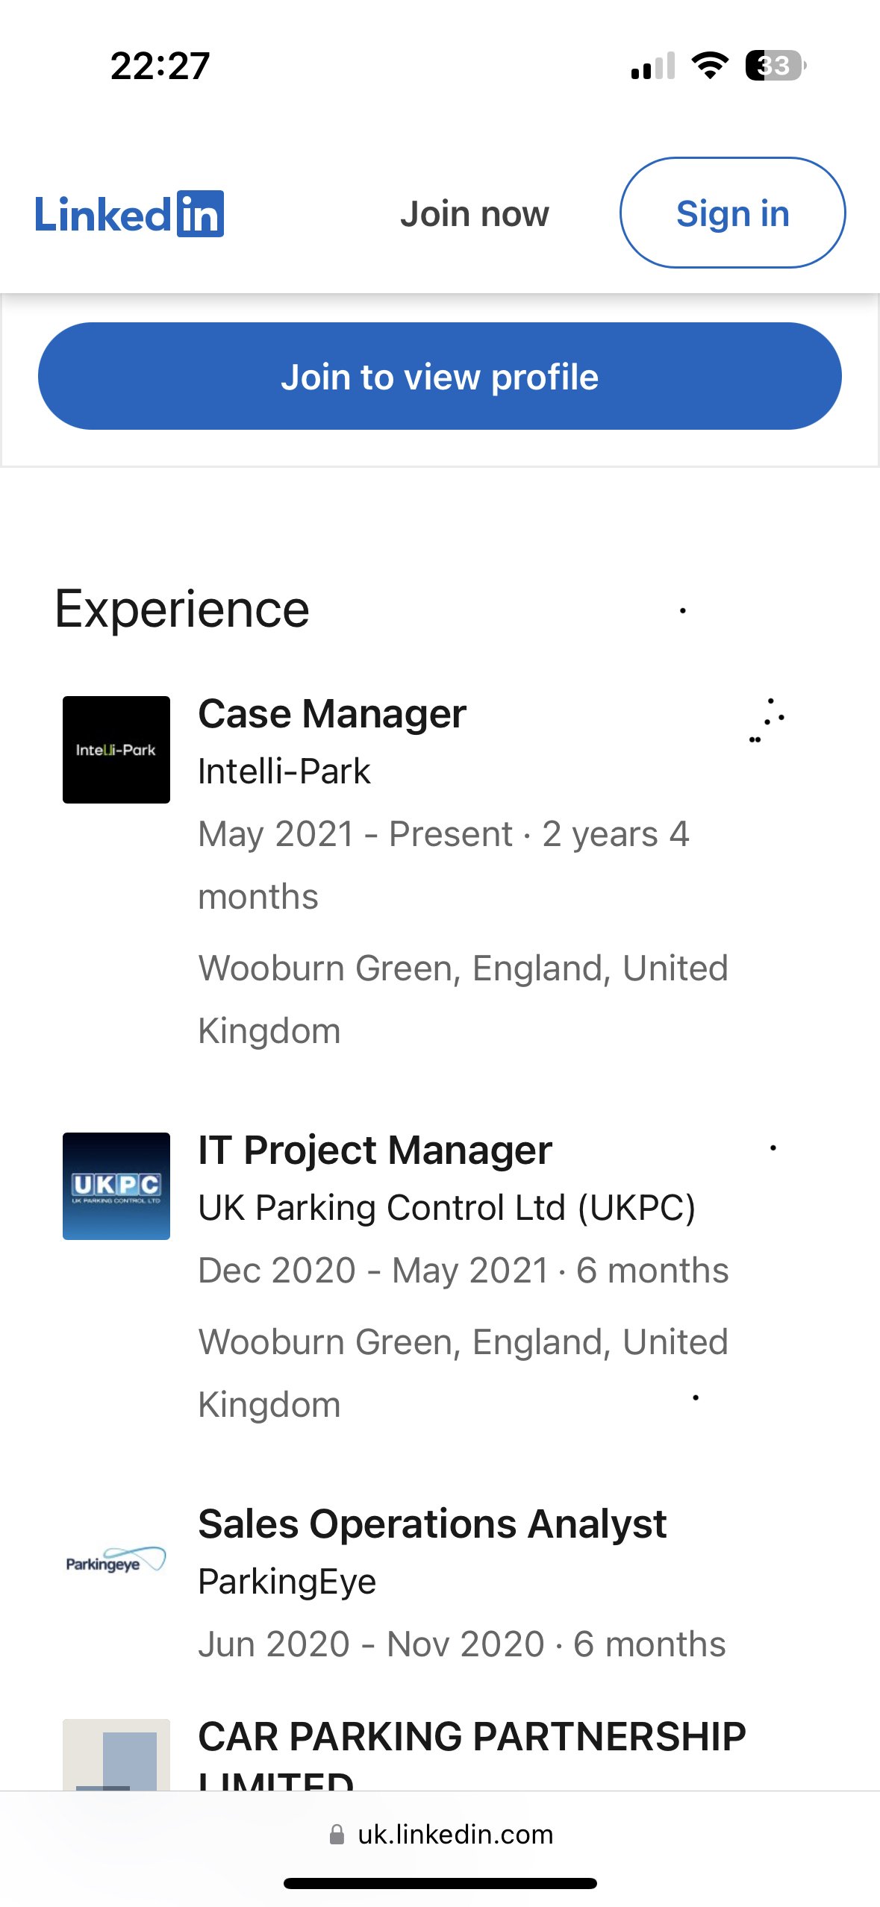Image resolution: width=880 pixels, height=1907 pixels.
Task: Tap the Wi-Fi status icon
Action: pos(710,66)
